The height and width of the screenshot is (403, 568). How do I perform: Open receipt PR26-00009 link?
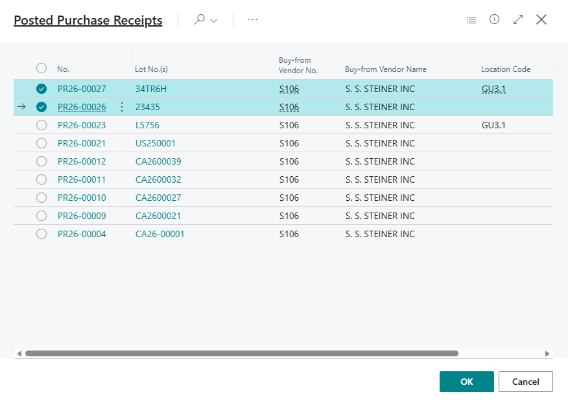pos(82,216)
